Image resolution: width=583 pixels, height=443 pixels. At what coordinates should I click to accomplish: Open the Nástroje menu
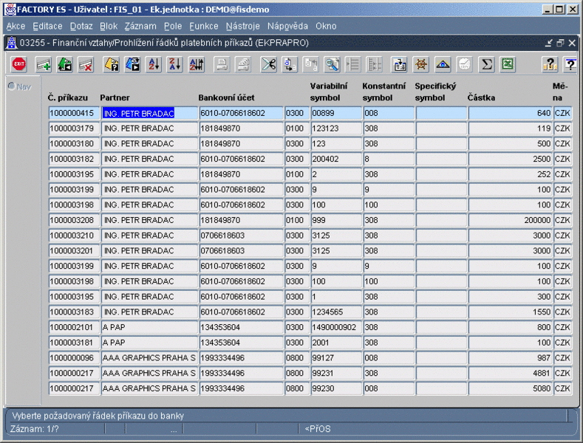(x=243, y=26)
